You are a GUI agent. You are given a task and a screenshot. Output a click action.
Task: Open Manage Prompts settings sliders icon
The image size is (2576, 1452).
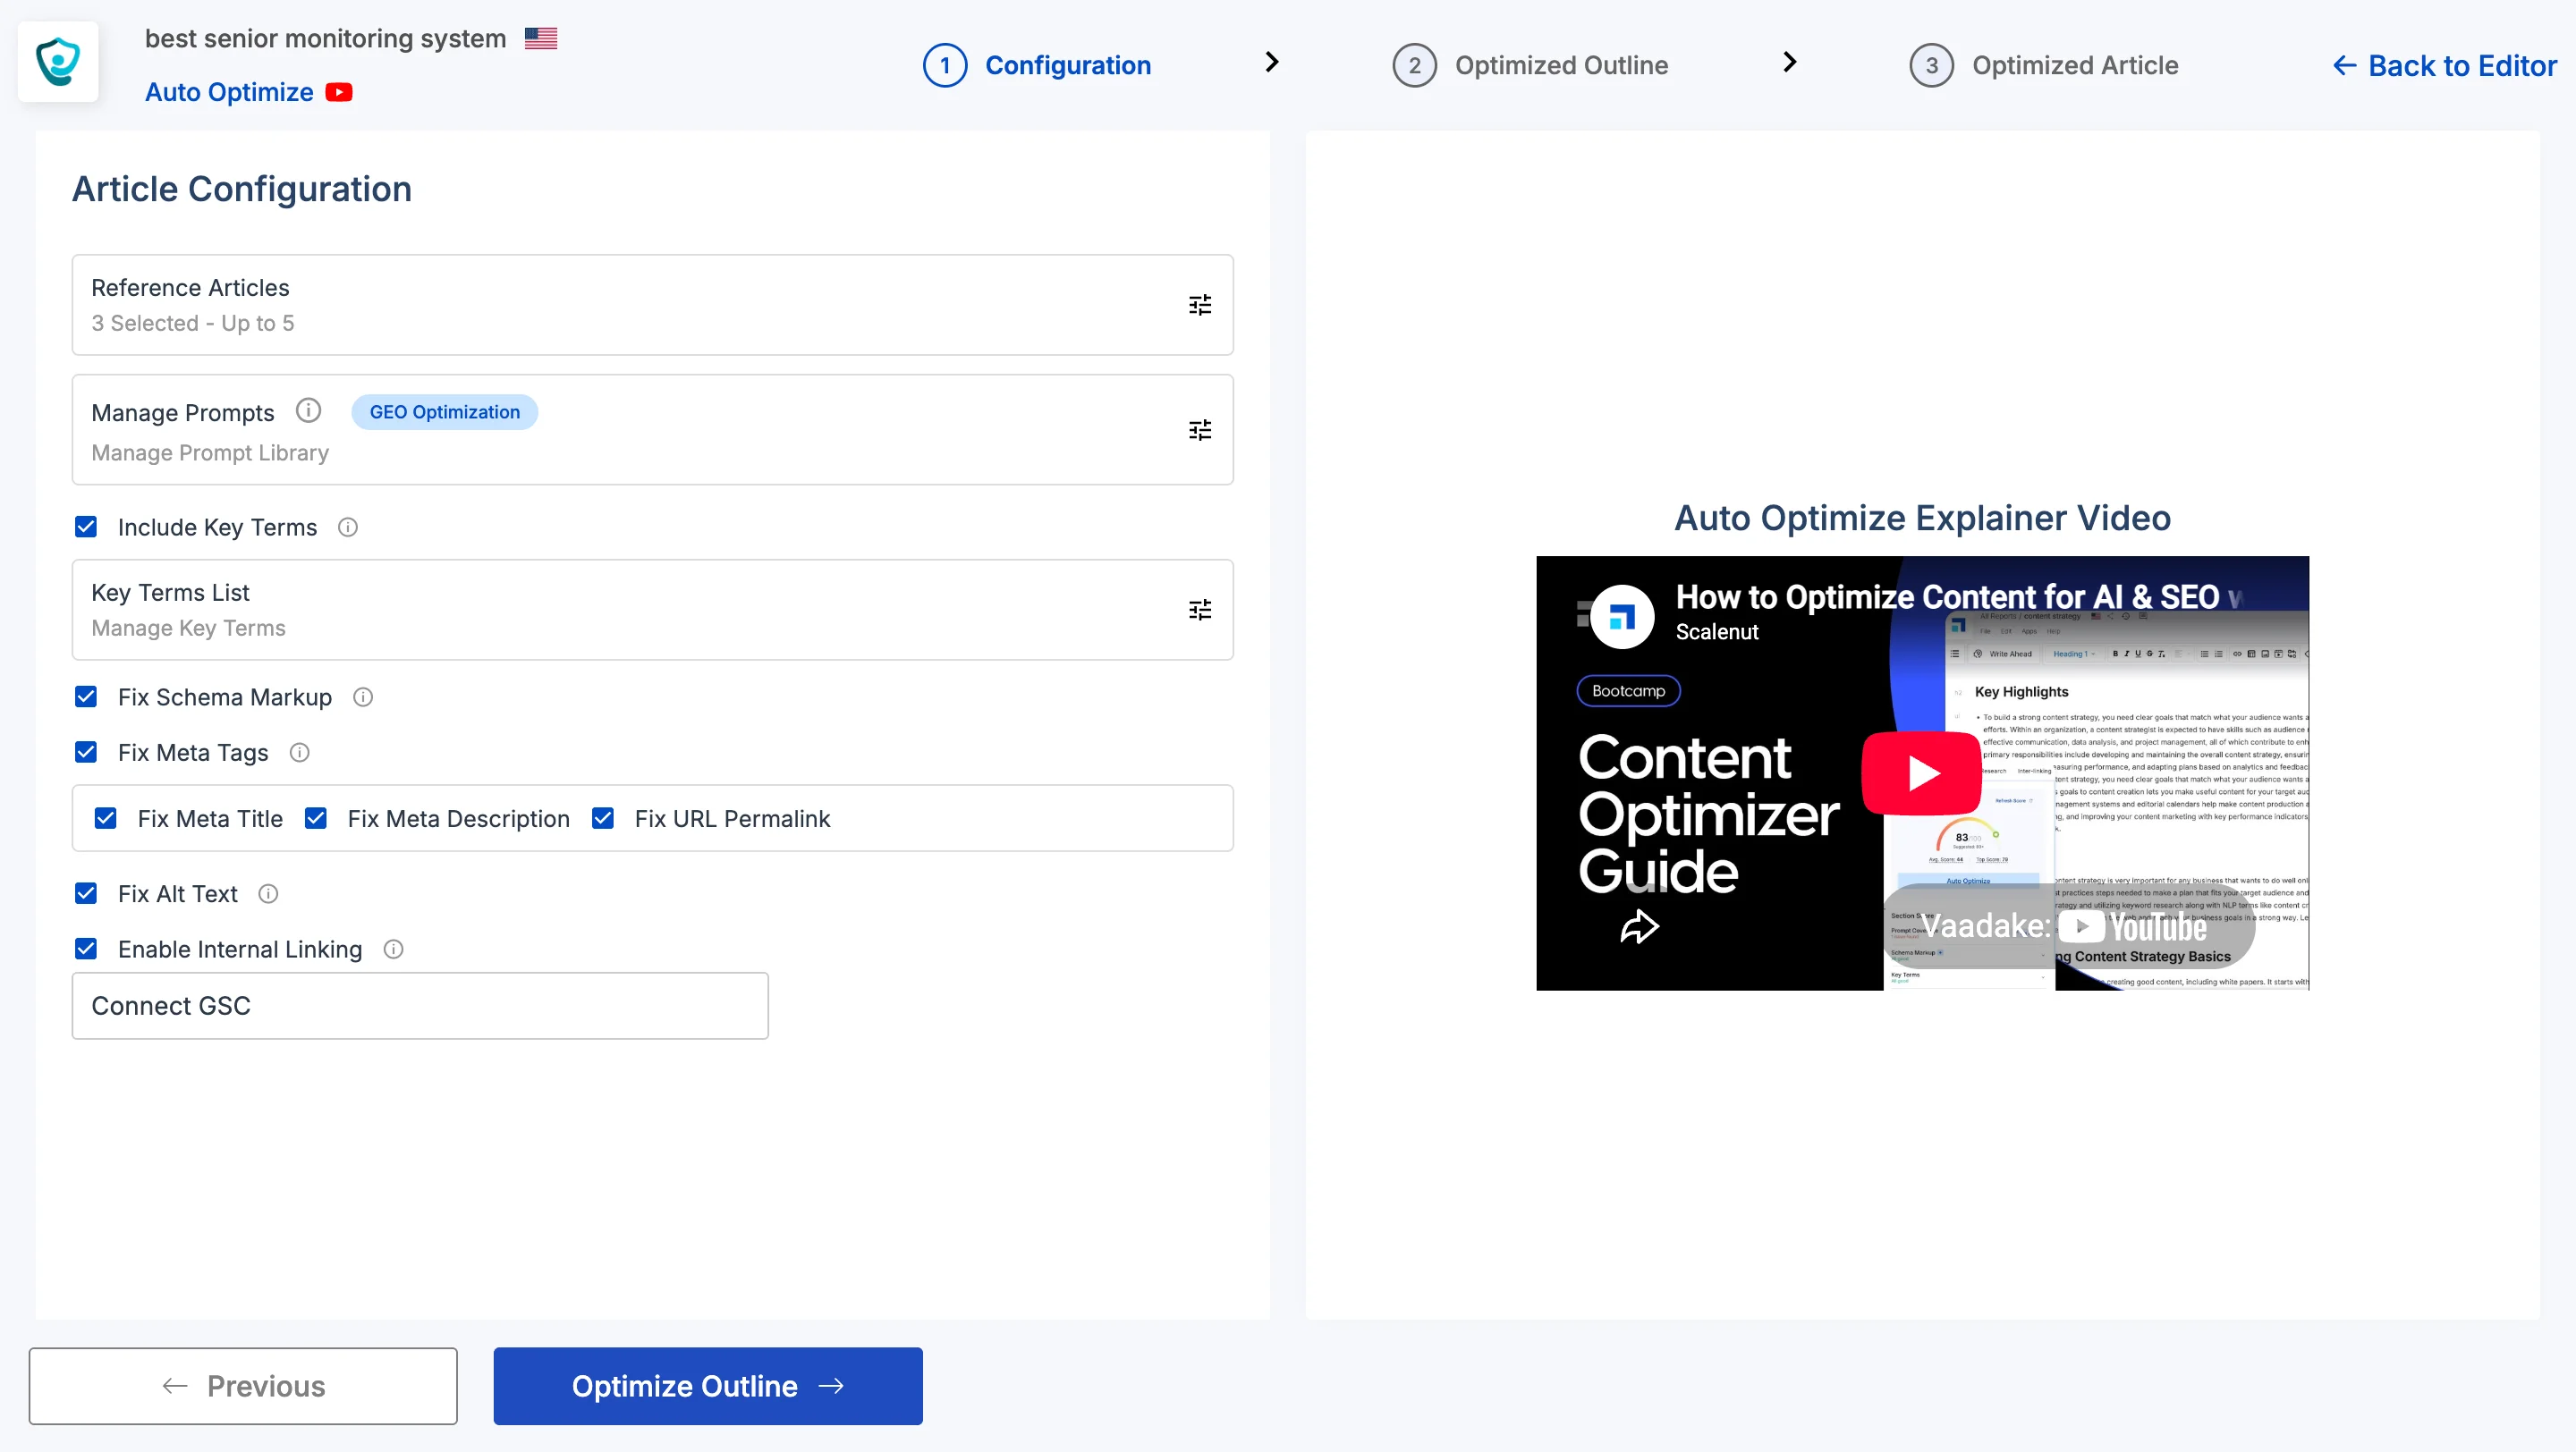pyautogui.click(x=1200, y=430)
